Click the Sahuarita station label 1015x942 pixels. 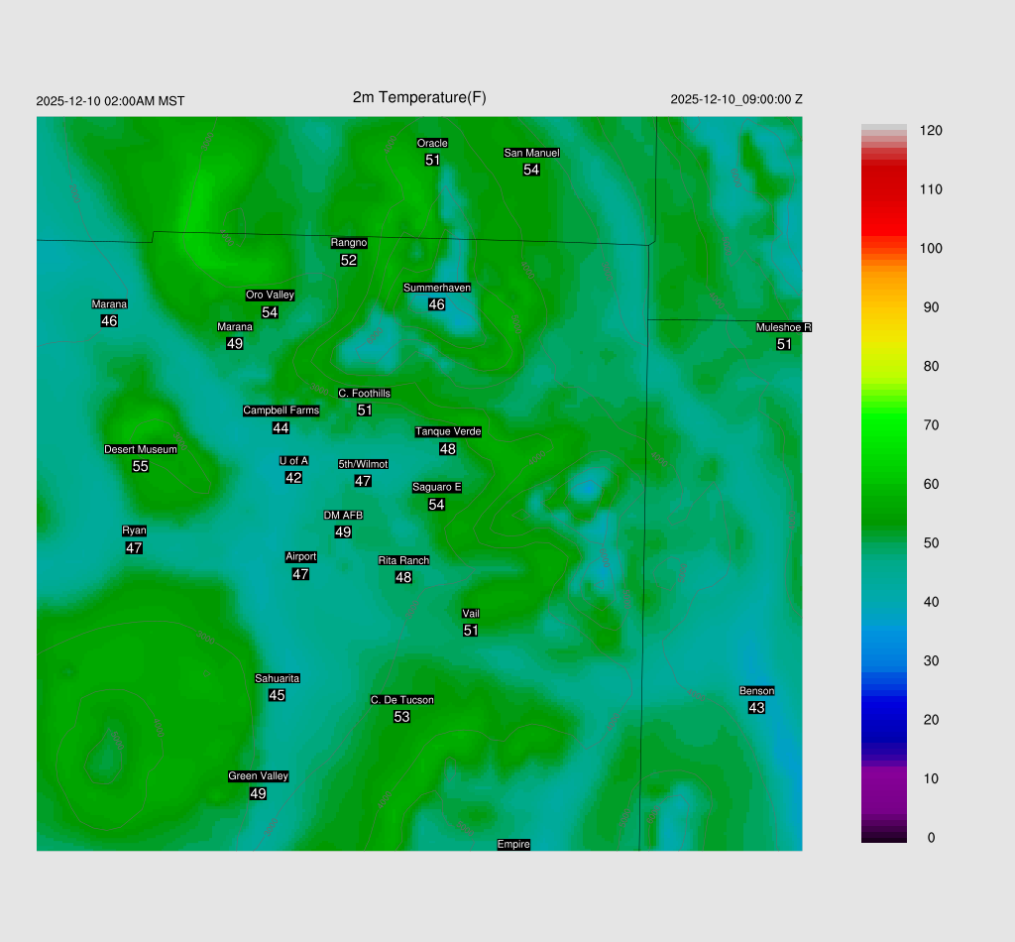pyautogui.click(x=278, y=678)
